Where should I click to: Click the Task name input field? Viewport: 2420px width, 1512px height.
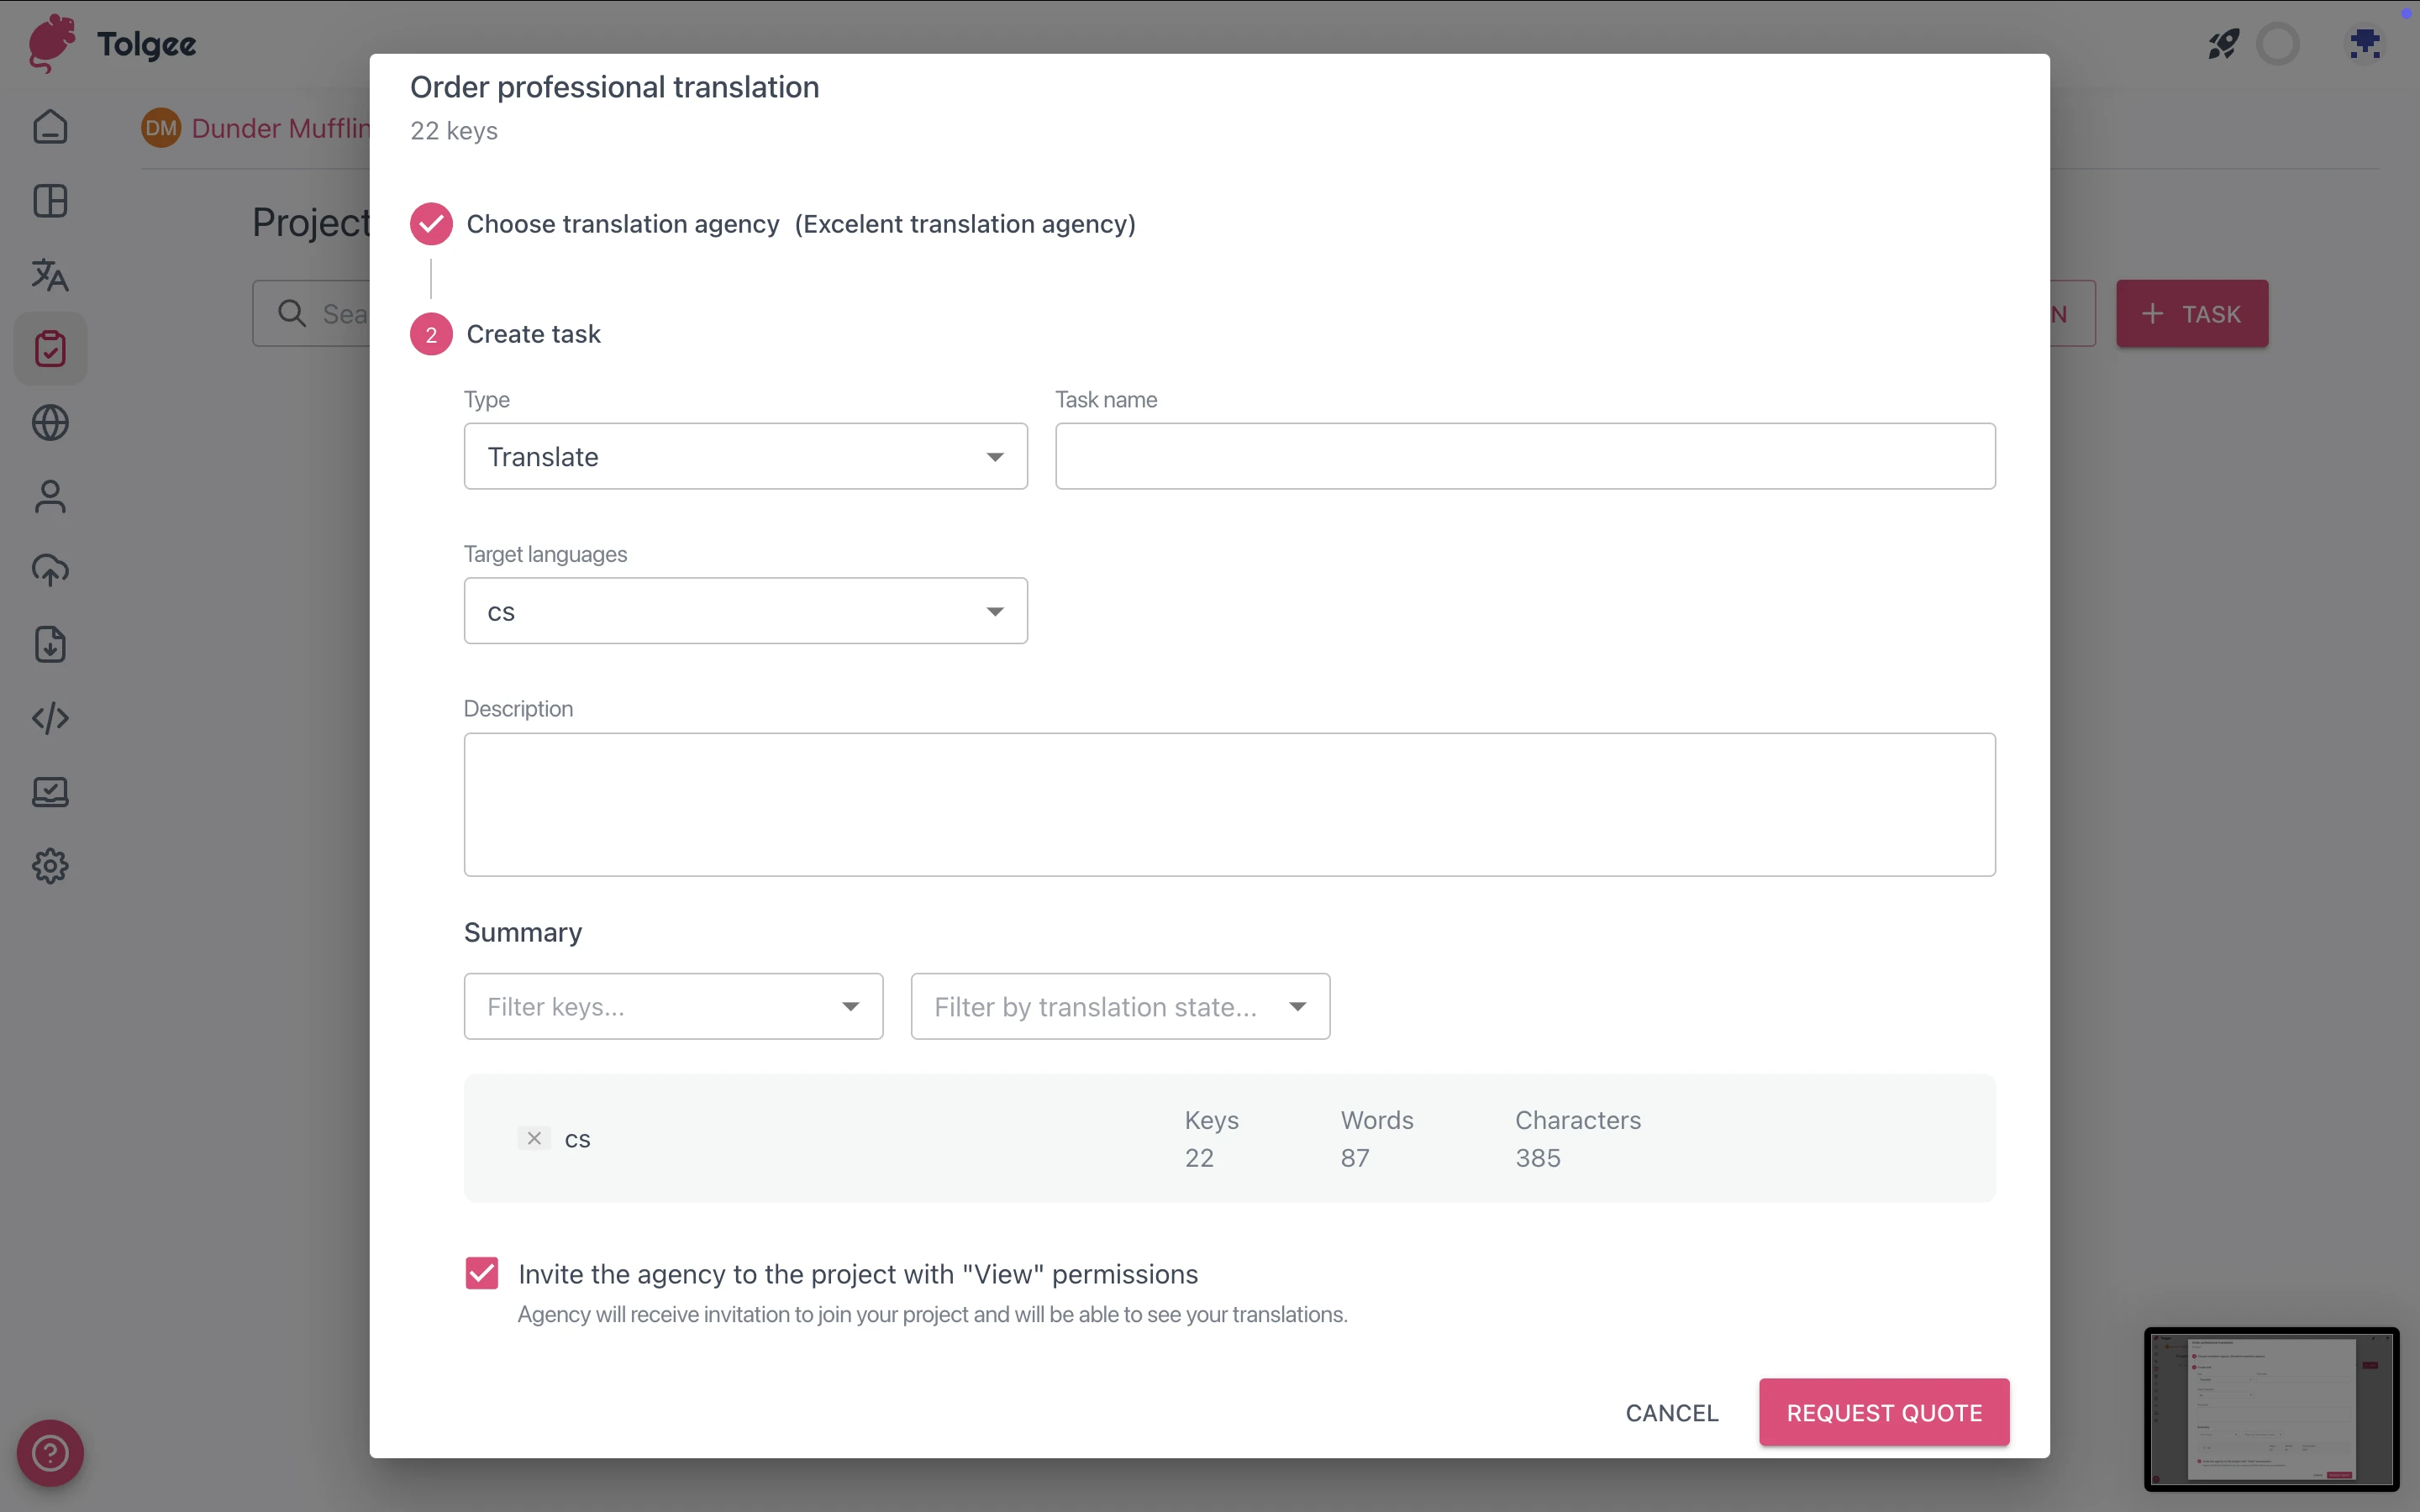[1526, 454]
